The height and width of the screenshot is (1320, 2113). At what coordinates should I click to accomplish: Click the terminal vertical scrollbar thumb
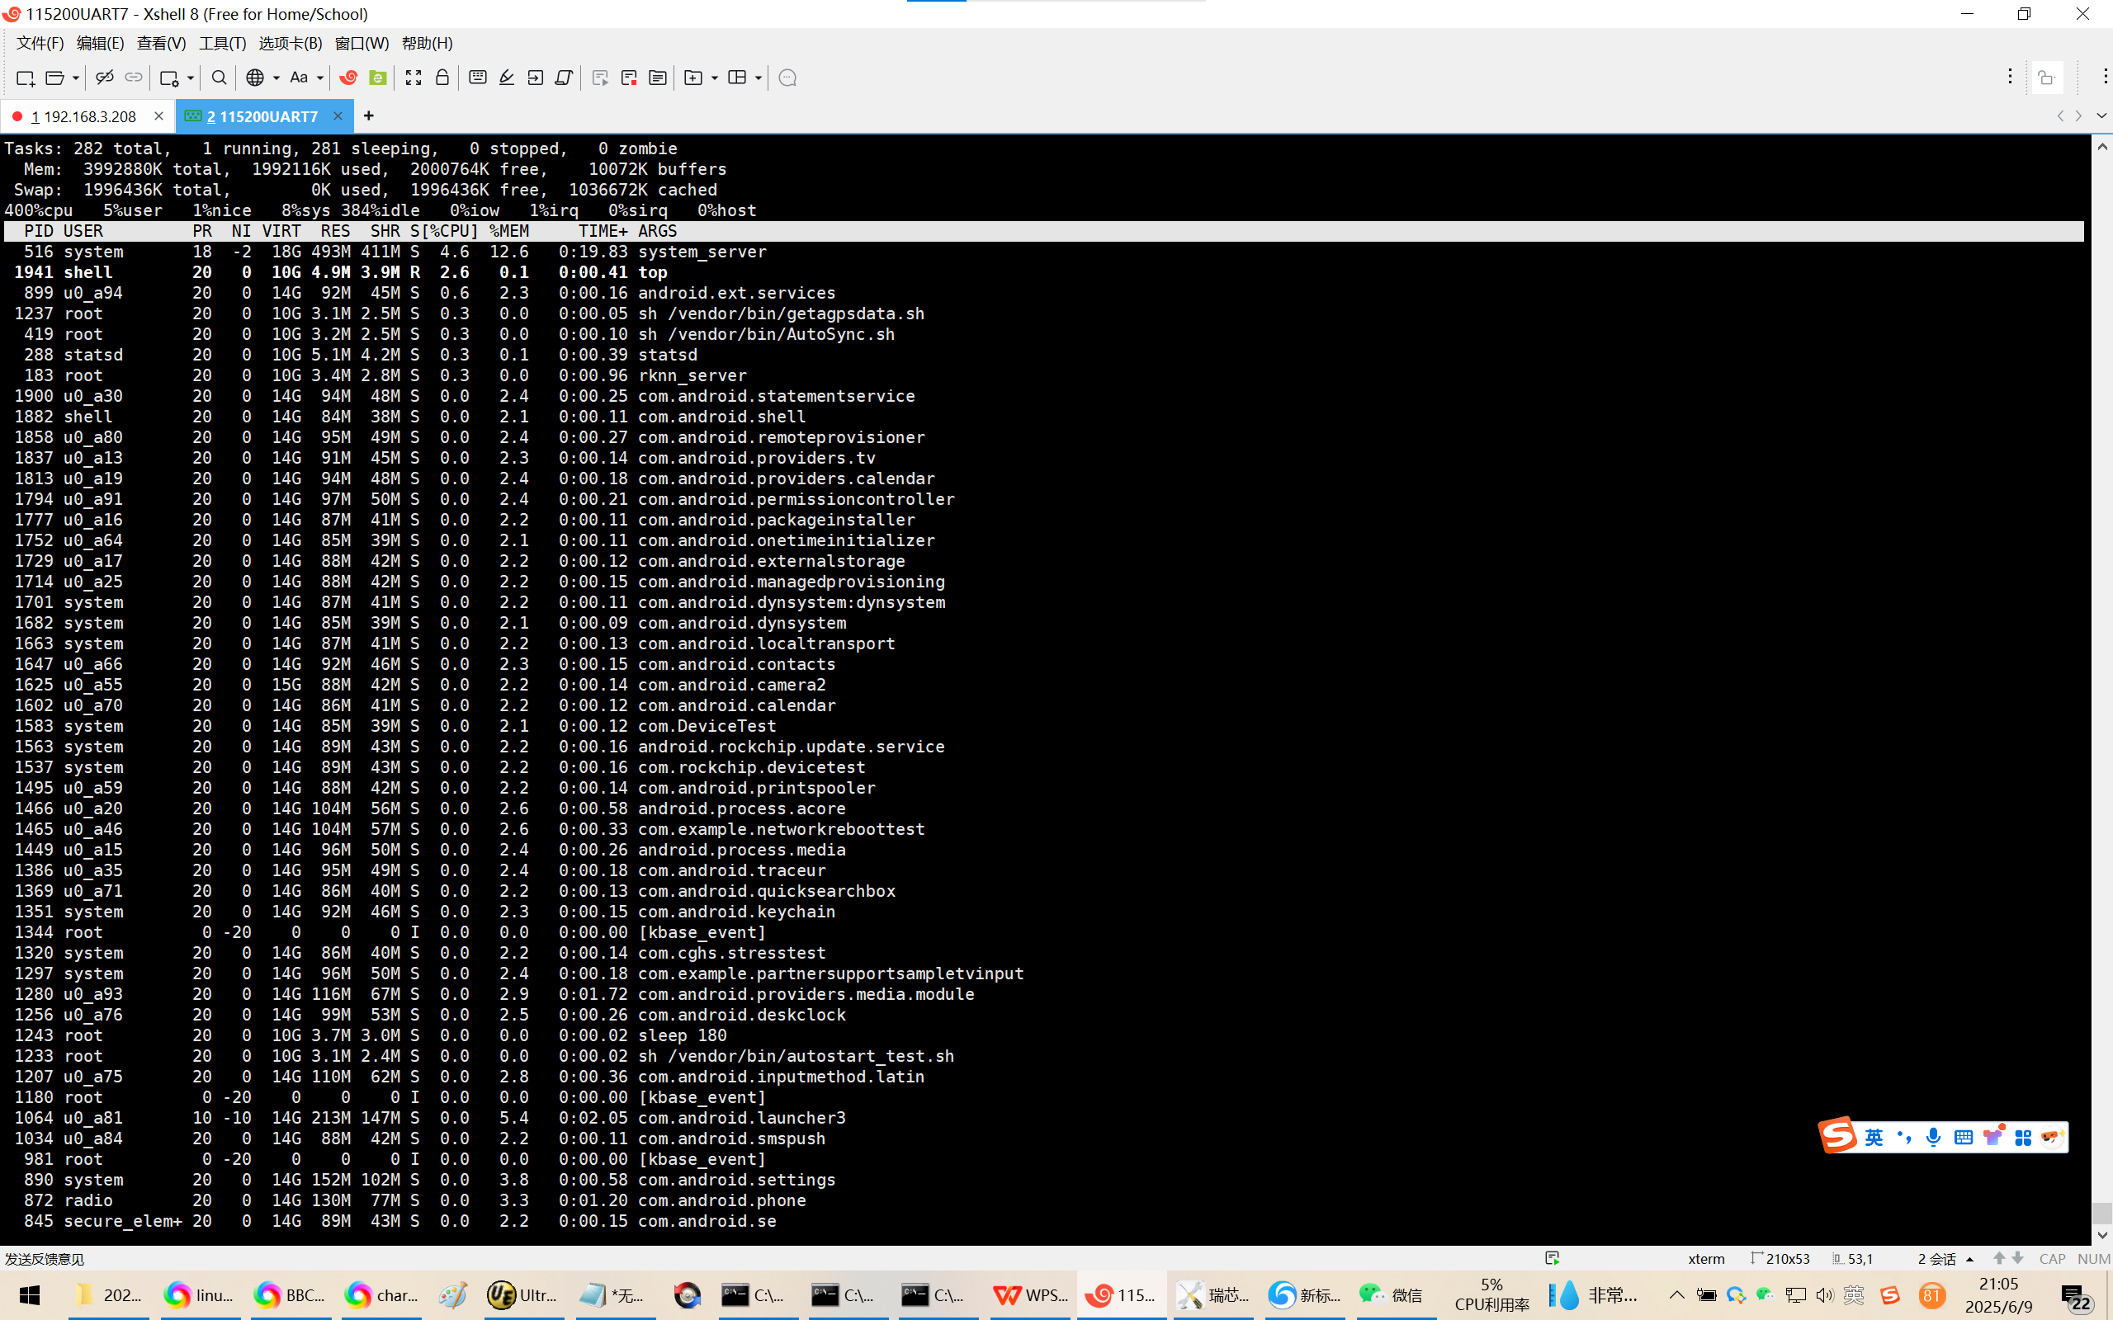[2101, 1213]
